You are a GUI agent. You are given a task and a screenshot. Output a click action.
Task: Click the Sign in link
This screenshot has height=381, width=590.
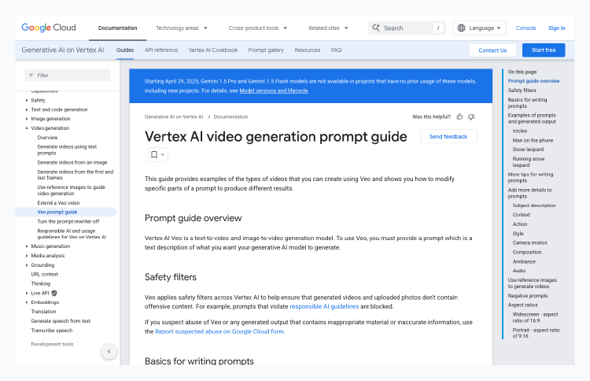(556, 28)
